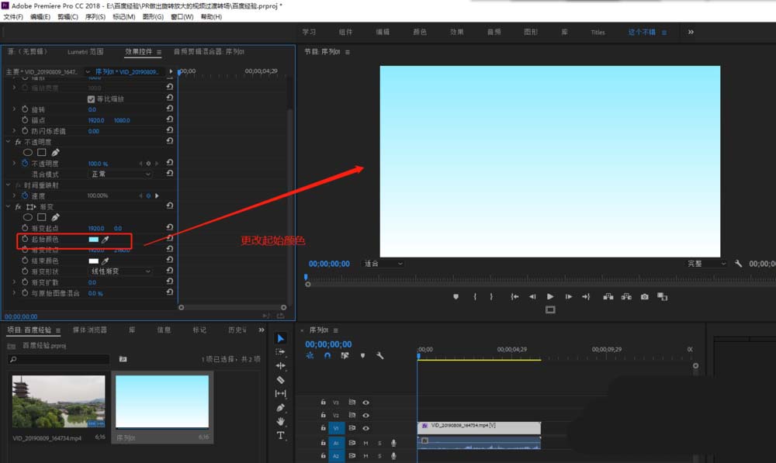Toggle the uniform scale (等比缩放) checkbox
This screenshot has width=776, height=463.
point(92,99)
